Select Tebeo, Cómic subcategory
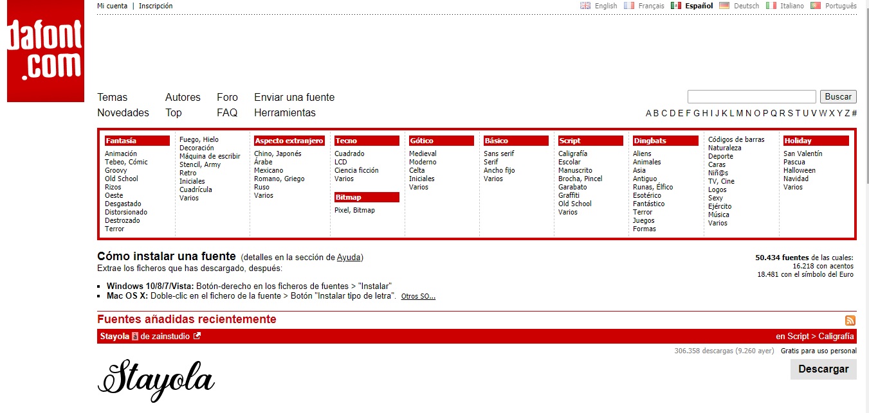The image size is (869, 413). click(x=126, y=162)
